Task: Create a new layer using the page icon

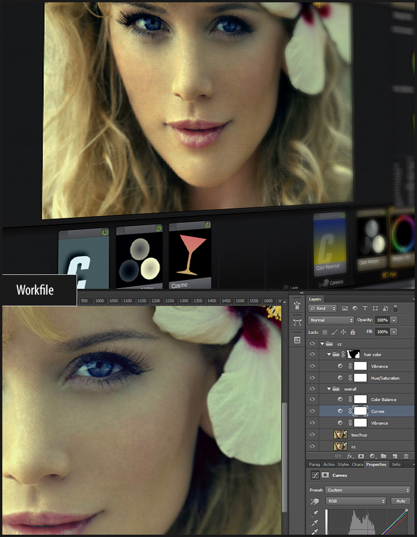Action: (394, 456)
